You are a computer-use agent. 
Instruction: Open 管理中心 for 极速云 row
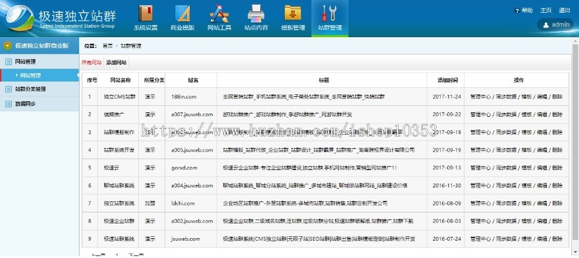pyautogui.click(x=475, y=167)
